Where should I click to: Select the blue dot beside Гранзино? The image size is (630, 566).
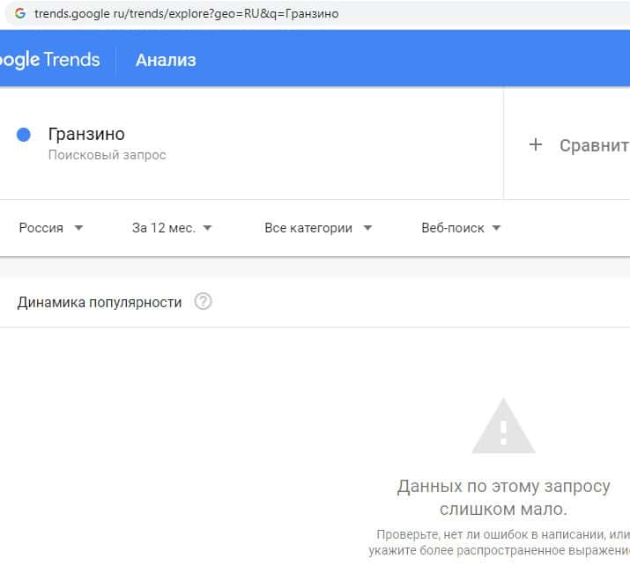(x=24, y=135)
